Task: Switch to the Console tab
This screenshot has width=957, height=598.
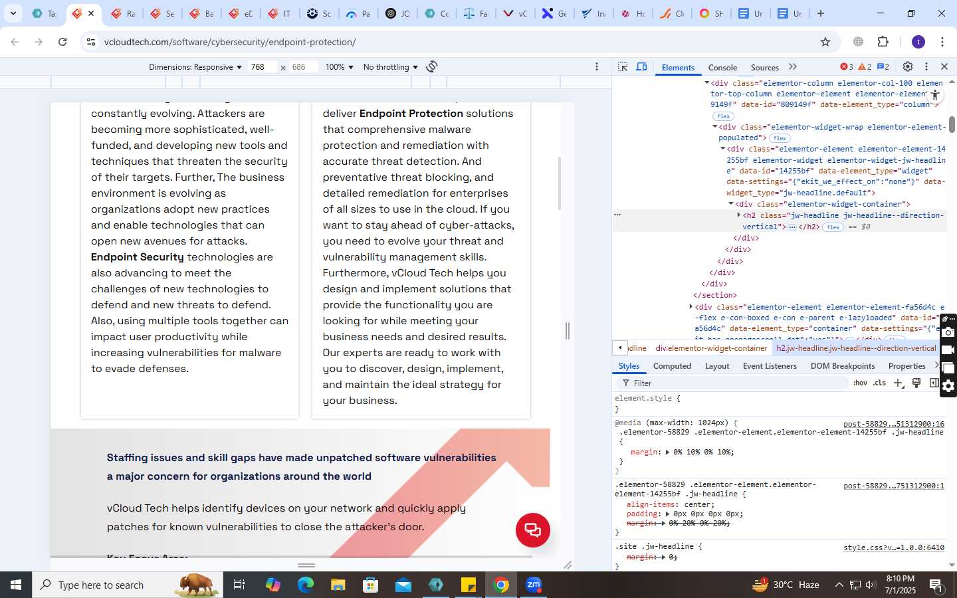Action: (722, 68)
